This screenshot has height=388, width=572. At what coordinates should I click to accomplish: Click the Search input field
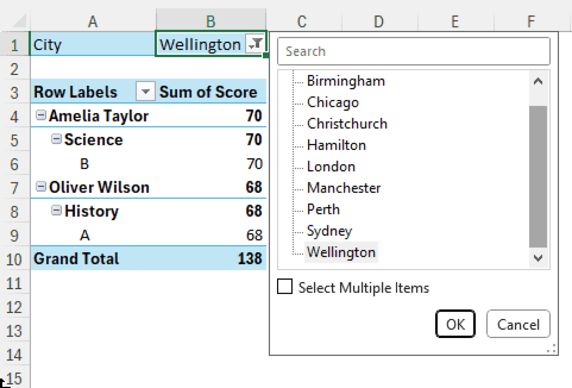[413, 51]
